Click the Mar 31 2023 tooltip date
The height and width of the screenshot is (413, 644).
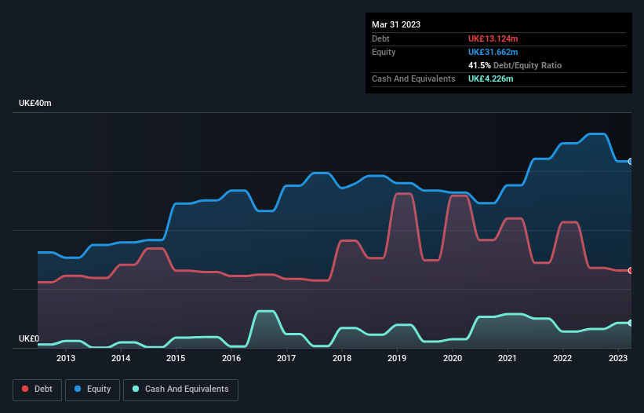tap(396, 24)
